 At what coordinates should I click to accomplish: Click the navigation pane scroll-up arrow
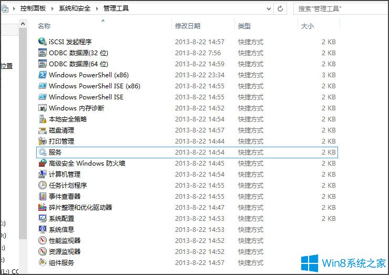pos(23,24)
